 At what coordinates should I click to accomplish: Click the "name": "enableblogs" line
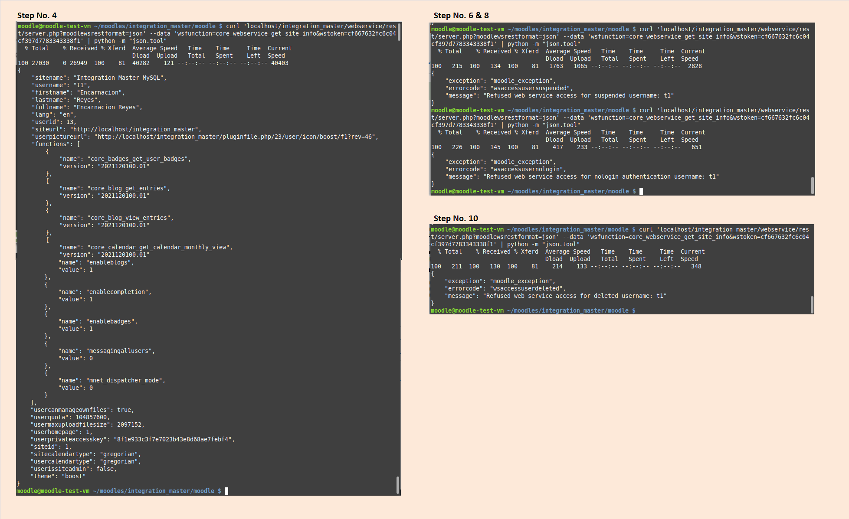click(96, 263)
